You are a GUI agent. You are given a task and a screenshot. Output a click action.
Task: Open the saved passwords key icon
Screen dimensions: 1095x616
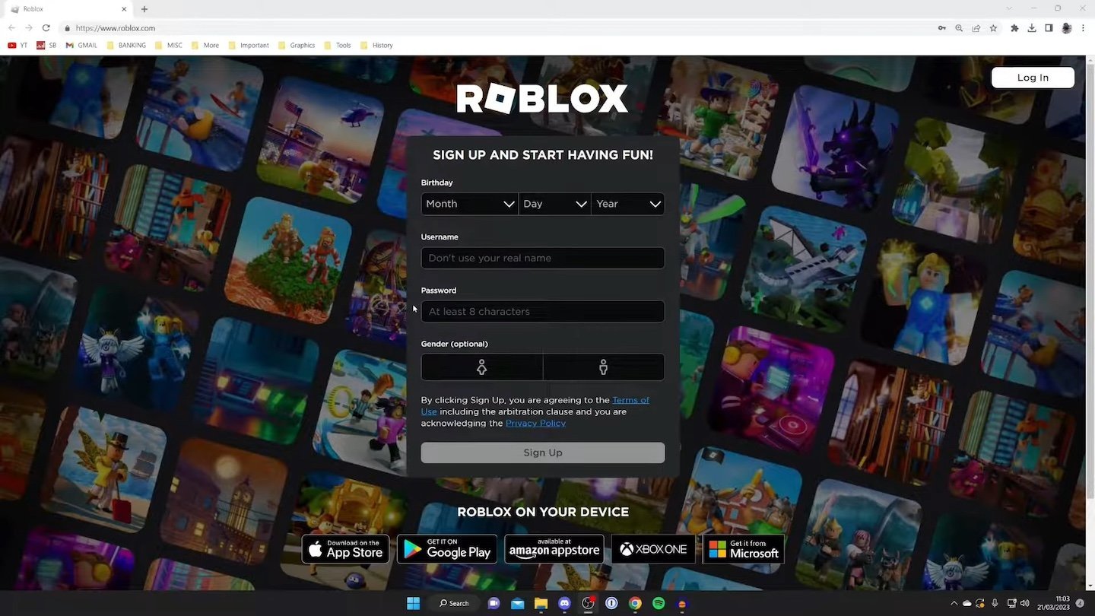tap(941, 28)
